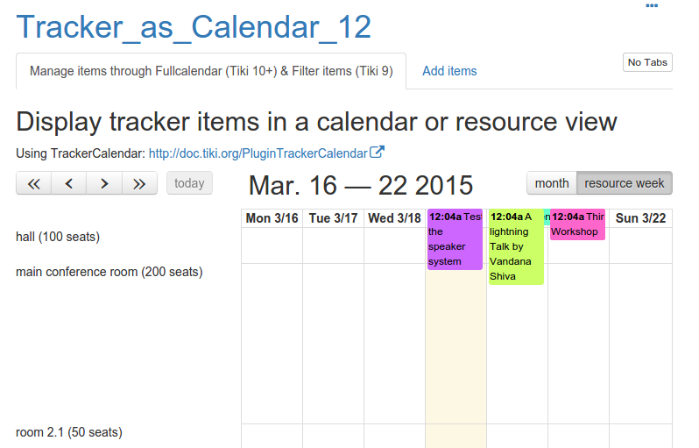This screenshot has width=699, height=448.
Task: Select the resource week view
Action: tap(624, 183)
